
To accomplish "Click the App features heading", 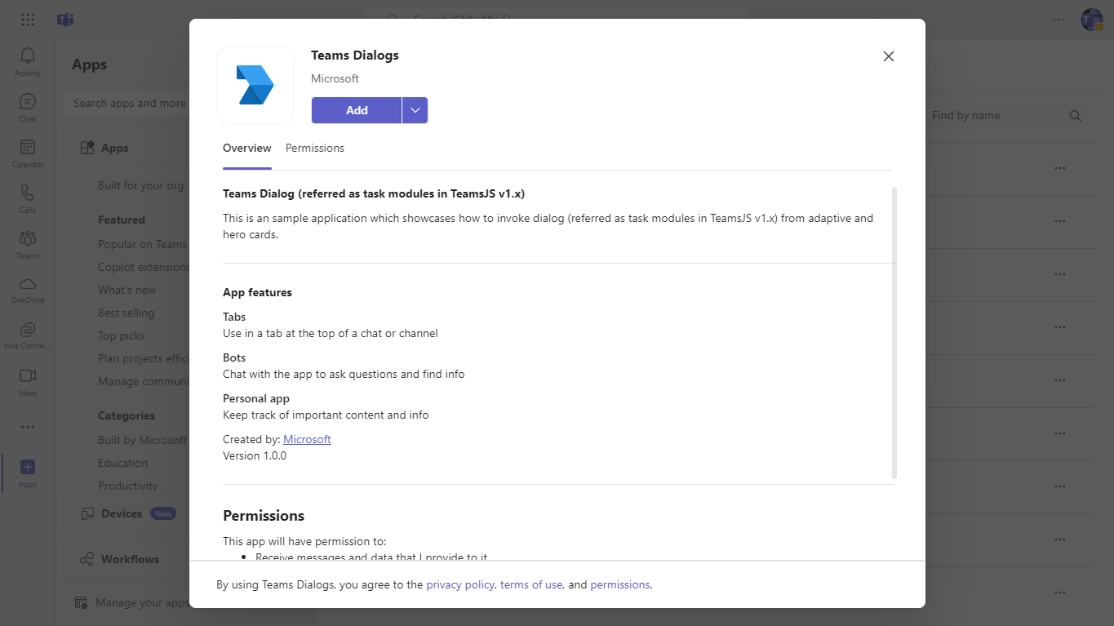I will coord(257,292).
